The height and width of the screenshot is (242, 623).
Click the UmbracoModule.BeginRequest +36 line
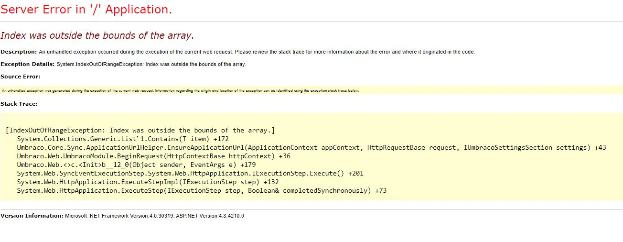click(154, 156)
